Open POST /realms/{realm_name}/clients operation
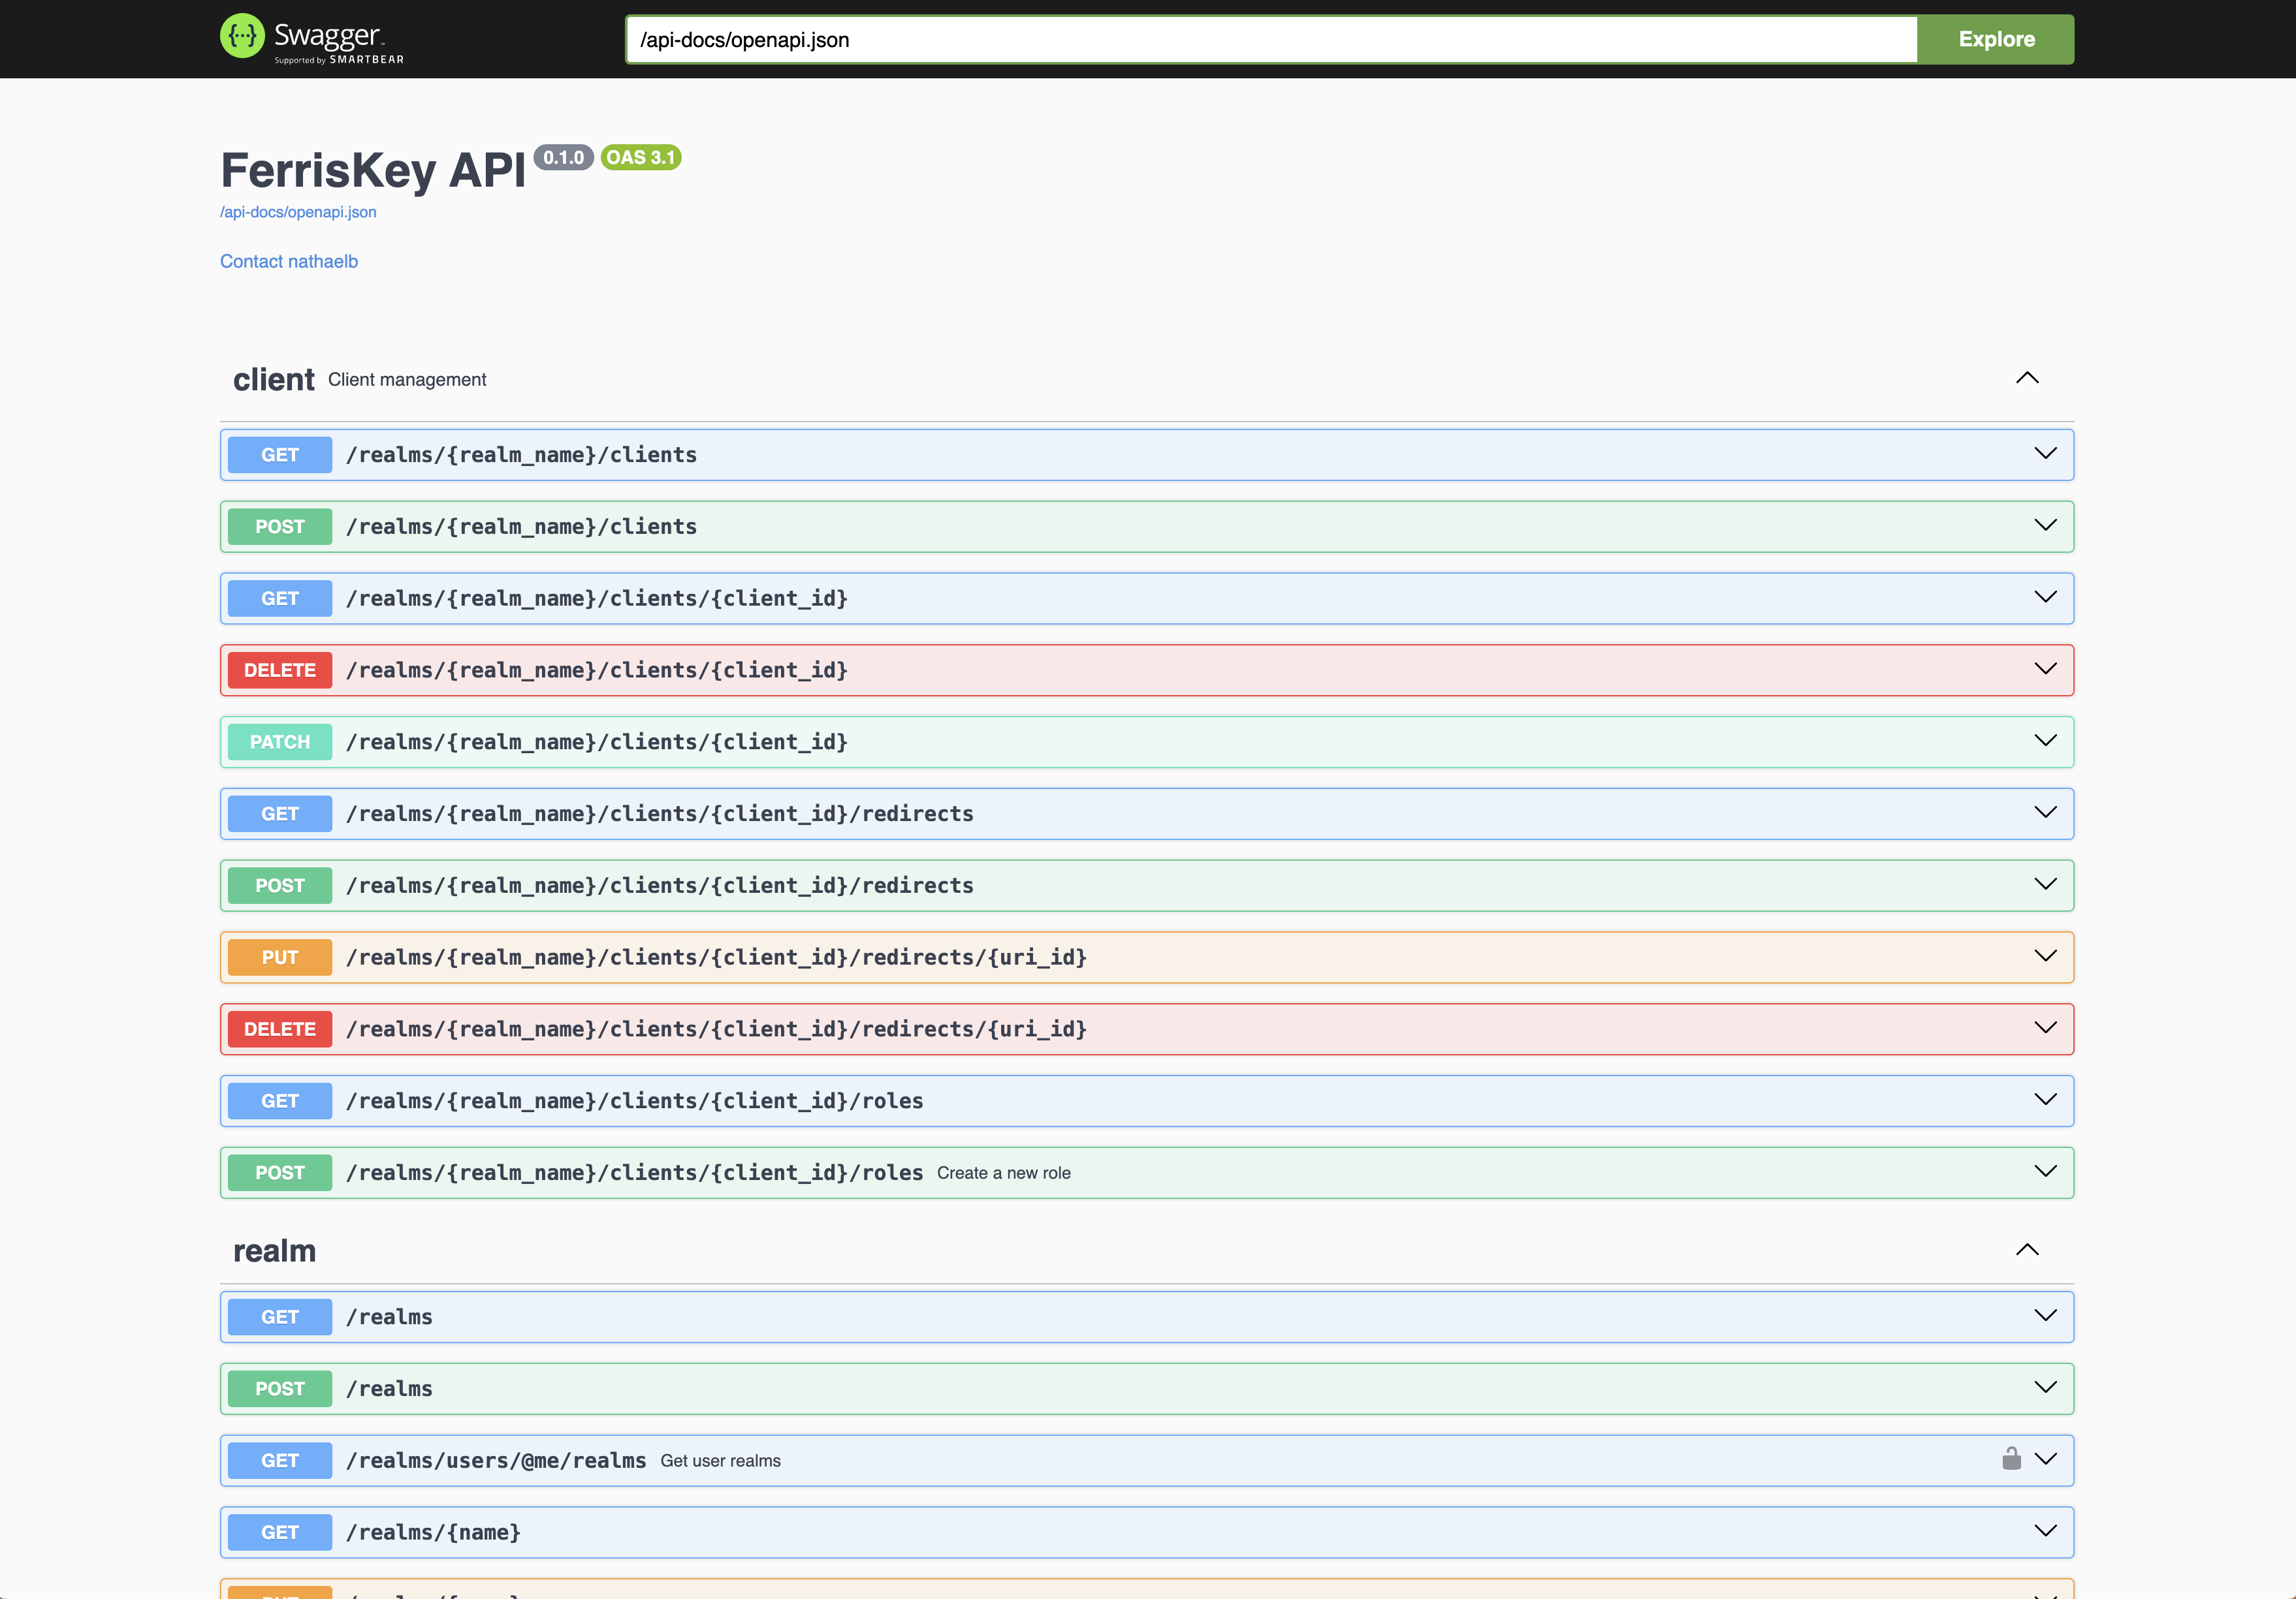The image size is (2296, 1599). (x=521, y=527)
